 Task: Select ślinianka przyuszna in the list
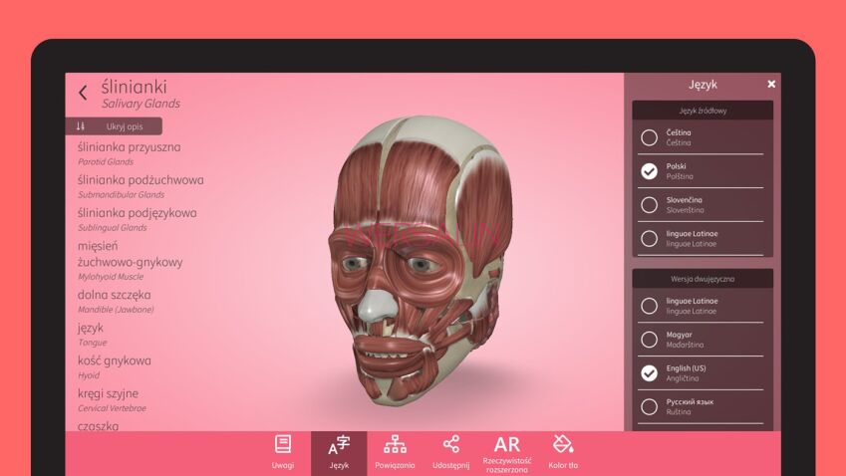pyautogui.click(x=130, y=147)
